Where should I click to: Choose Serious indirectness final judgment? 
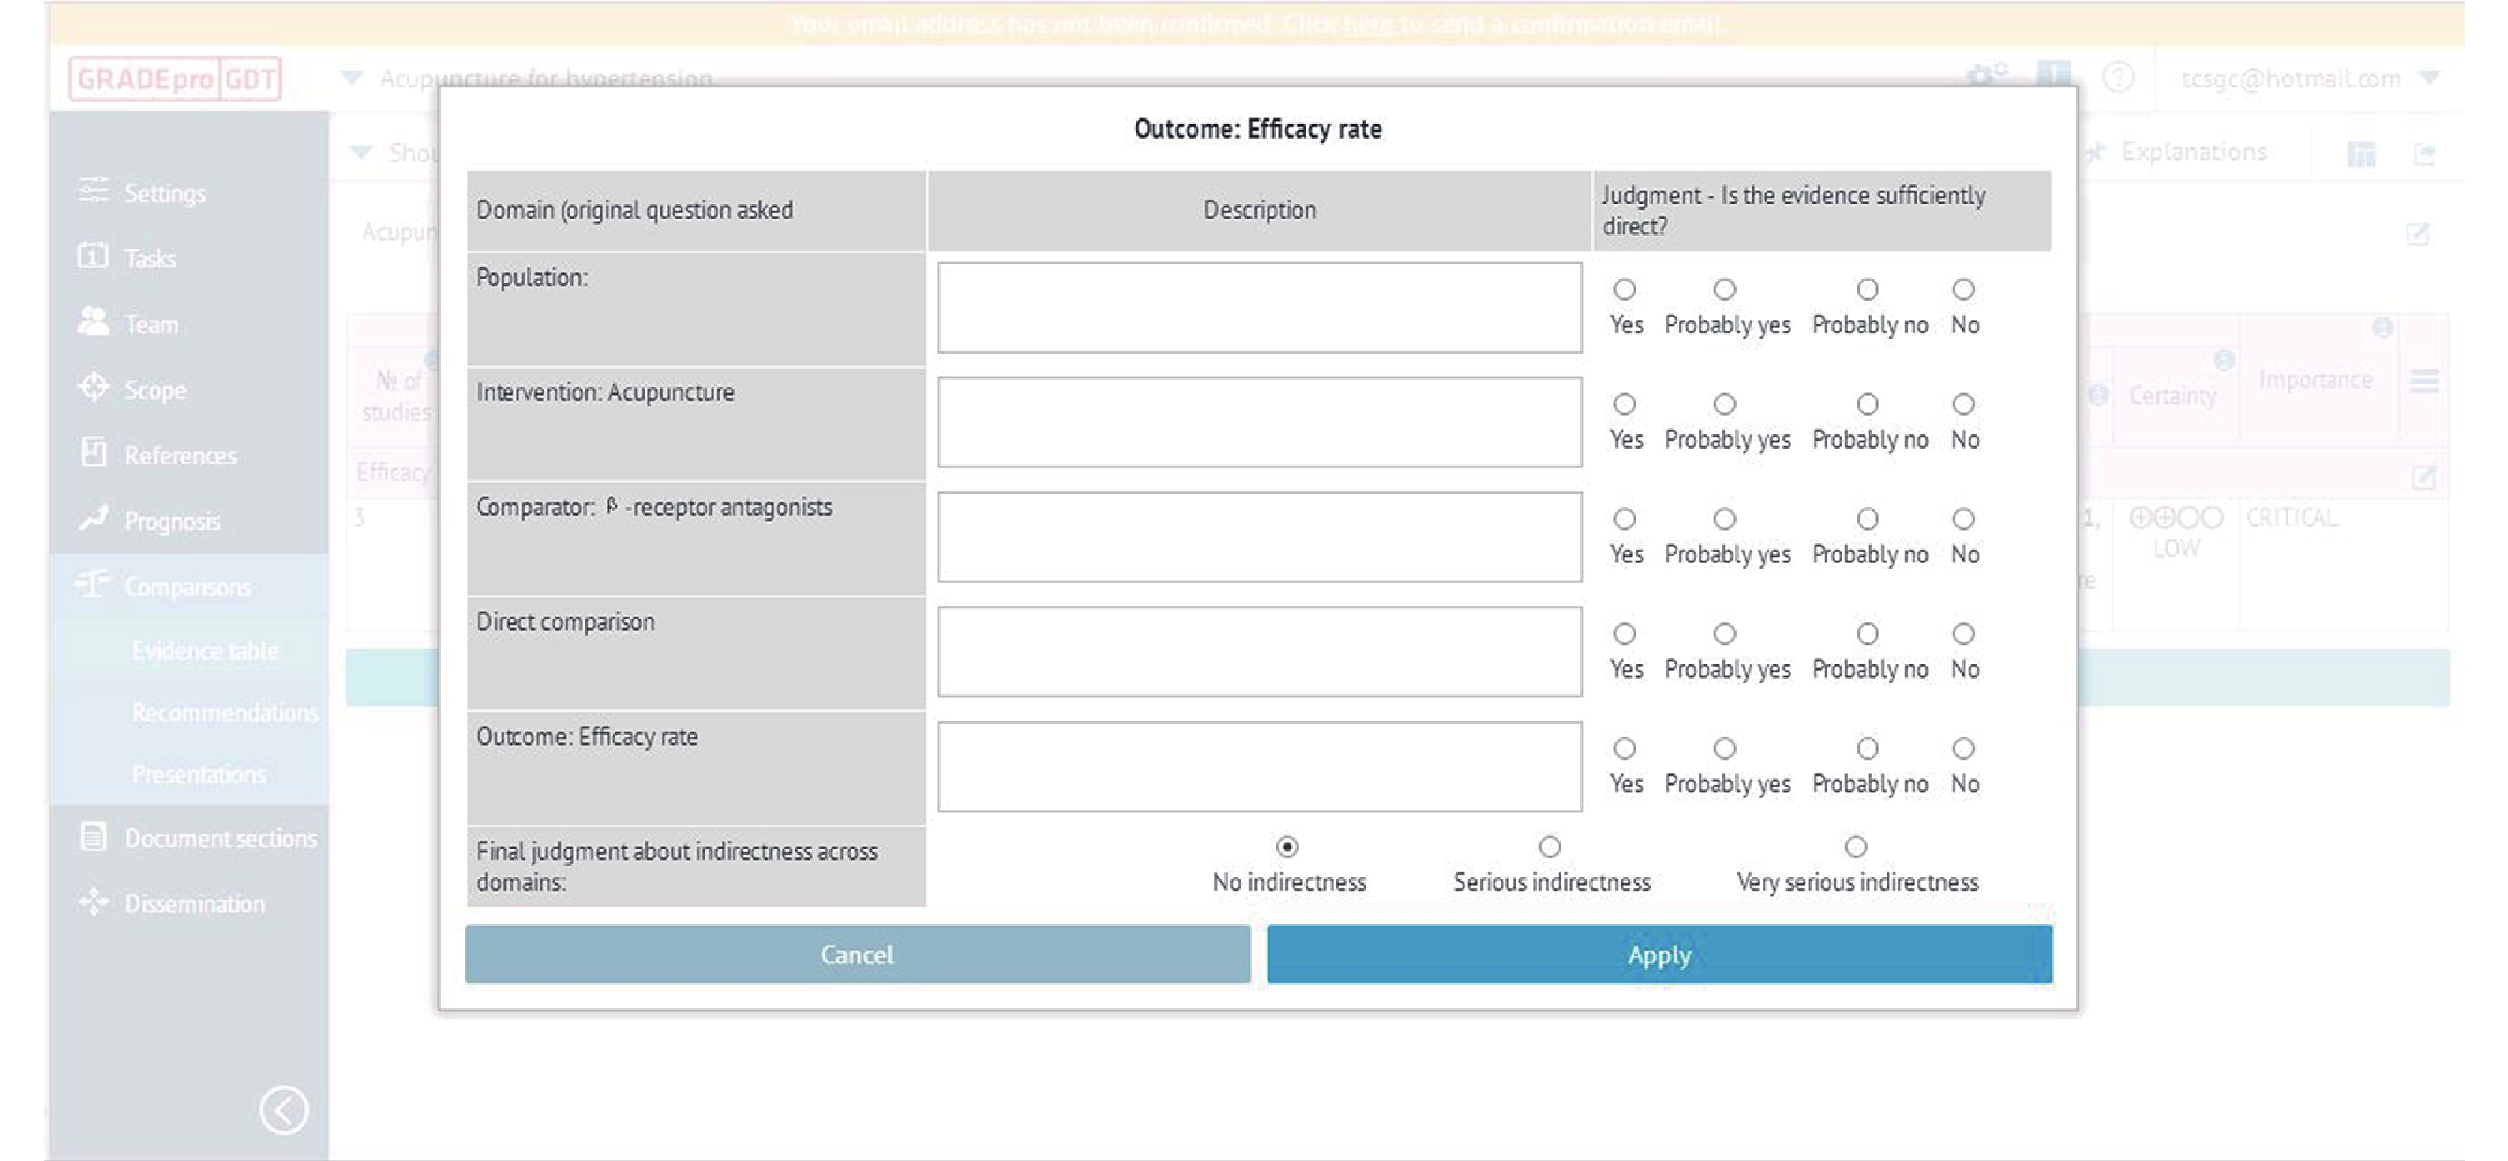[x=1549, y=846]
